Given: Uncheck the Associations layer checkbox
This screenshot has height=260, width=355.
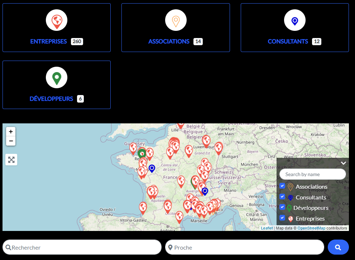Looking at the screenshot, I should tap(282, 186).
